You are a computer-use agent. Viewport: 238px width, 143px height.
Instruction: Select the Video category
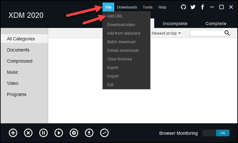point(13,83)
